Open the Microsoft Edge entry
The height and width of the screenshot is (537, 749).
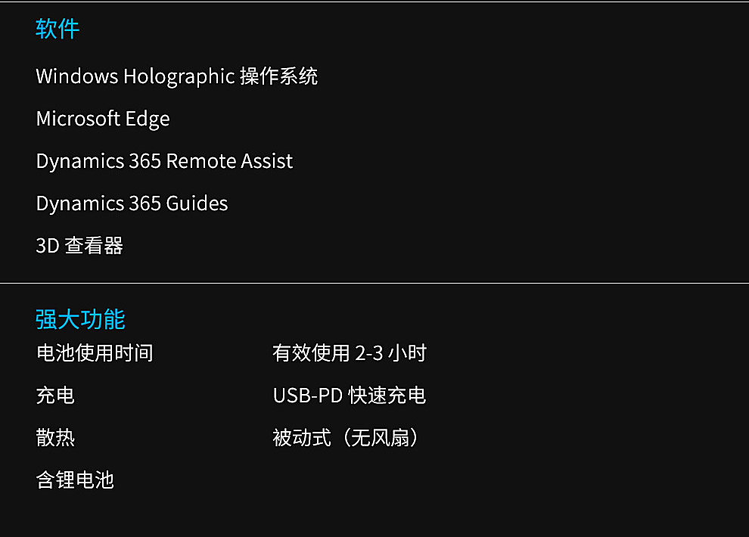[x=103, y=119]
